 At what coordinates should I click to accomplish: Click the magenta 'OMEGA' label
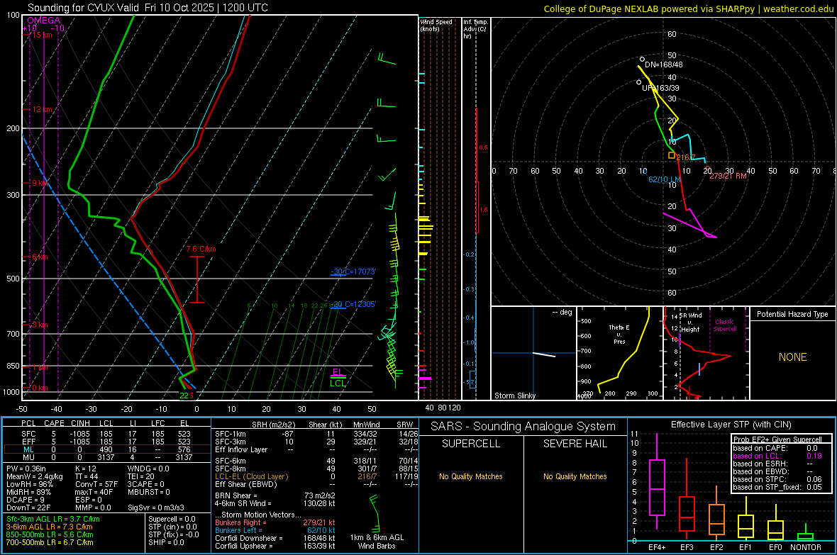pos(44,21)
